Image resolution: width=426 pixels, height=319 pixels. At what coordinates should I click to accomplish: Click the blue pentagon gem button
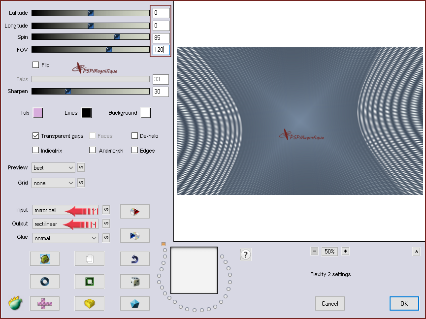point(134,304)
